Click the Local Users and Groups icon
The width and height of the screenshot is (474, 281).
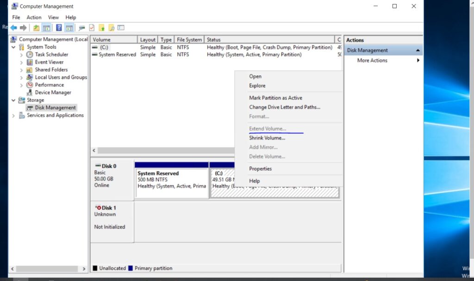click(30, 77)
